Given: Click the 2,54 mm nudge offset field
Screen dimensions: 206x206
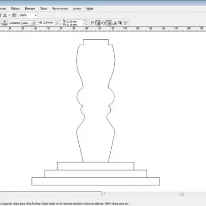Looking at the screenshot, I should coord(49,23).
